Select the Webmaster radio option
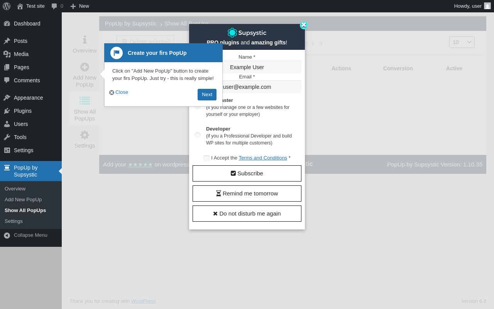 click(198, 107)
